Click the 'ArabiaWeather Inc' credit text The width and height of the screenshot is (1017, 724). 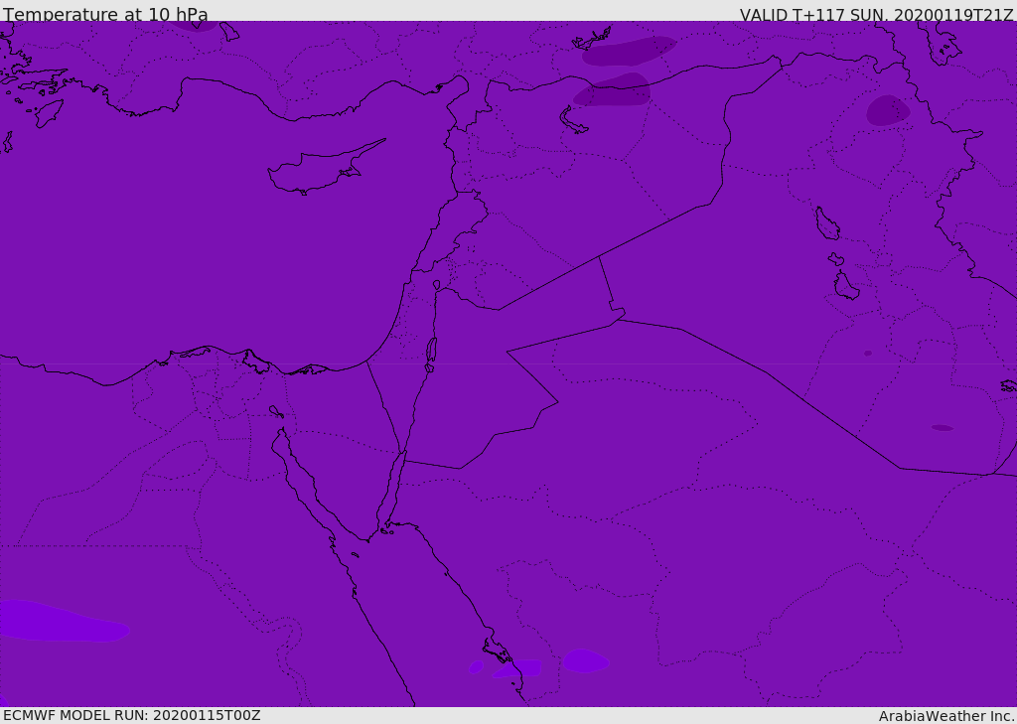[945, 716]
